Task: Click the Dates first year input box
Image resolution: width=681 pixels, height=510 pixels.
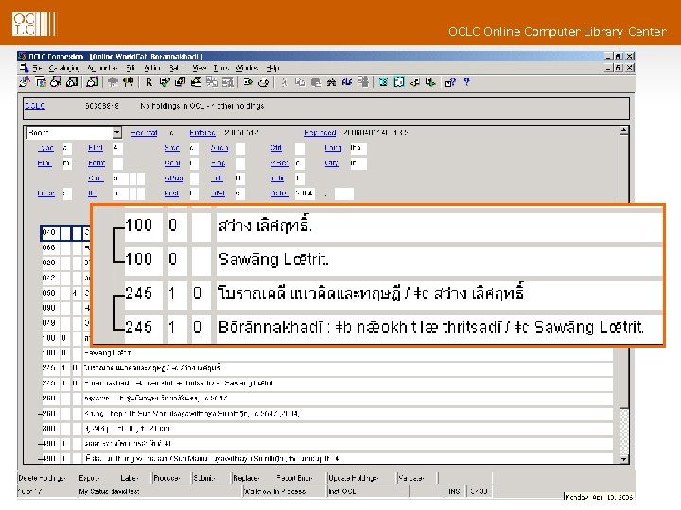Action: 304,194
